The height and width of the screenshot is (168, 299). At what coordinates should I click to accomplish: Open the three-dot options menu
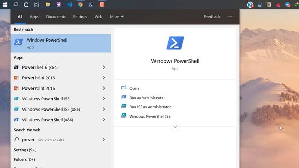(x=230, y=17)
